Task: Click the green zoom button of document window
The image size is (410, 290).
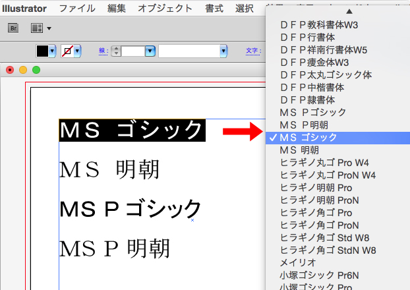Action: tap(36, 70)
